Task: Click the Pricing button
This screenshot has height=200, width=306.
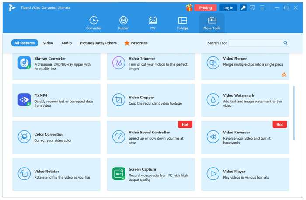Action: click(205, 7)
